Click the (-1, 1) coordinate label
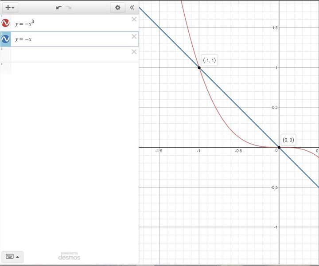The image size is (319, 266). [x=210, y=60]
